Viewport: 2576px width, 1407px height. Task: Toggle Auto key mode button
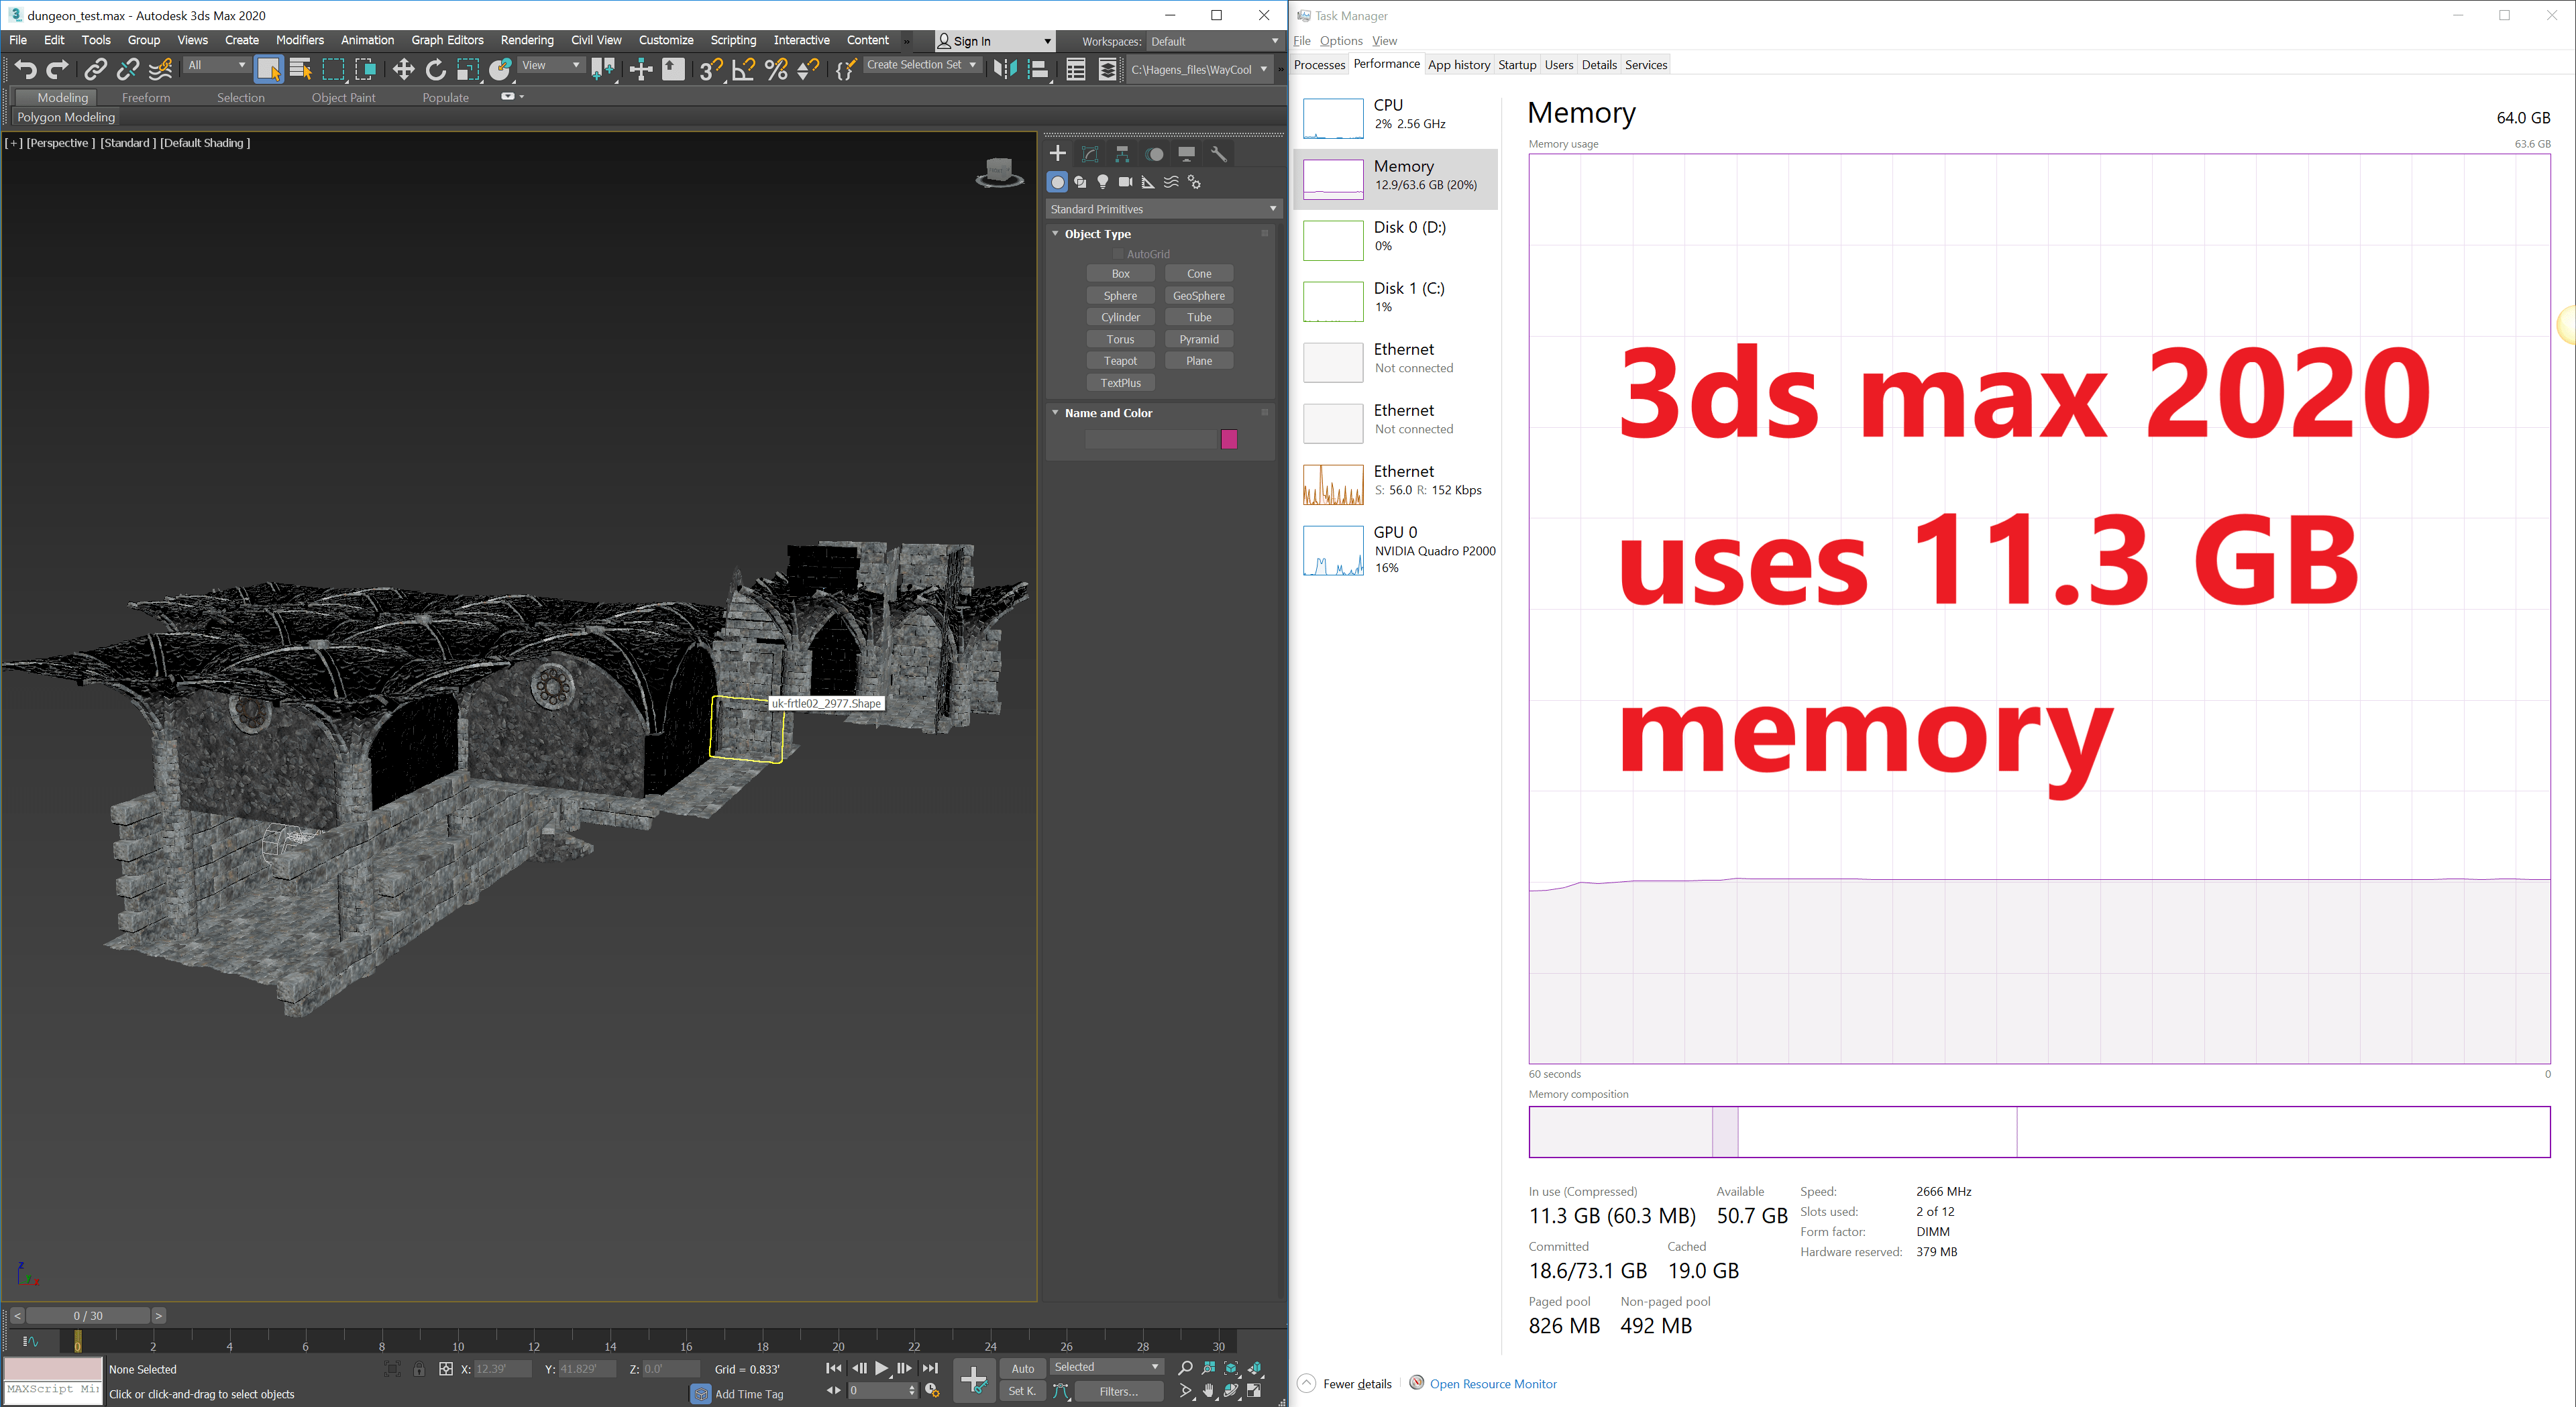pyautogui.click(x=1022, y=1368)
